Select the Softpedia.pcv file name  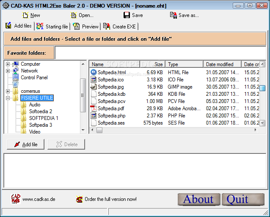pyautogui.click(x=112, y=101)
